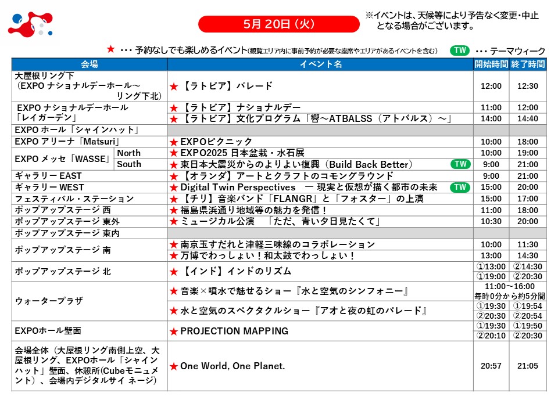Click the star beside 【ラトビア】パレード

click(174, 87)
